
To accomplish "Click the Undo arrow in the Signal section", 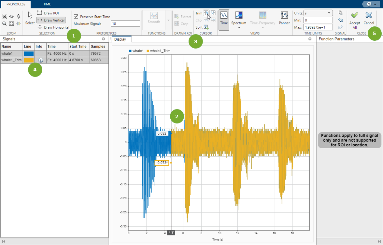I will 341,20.
